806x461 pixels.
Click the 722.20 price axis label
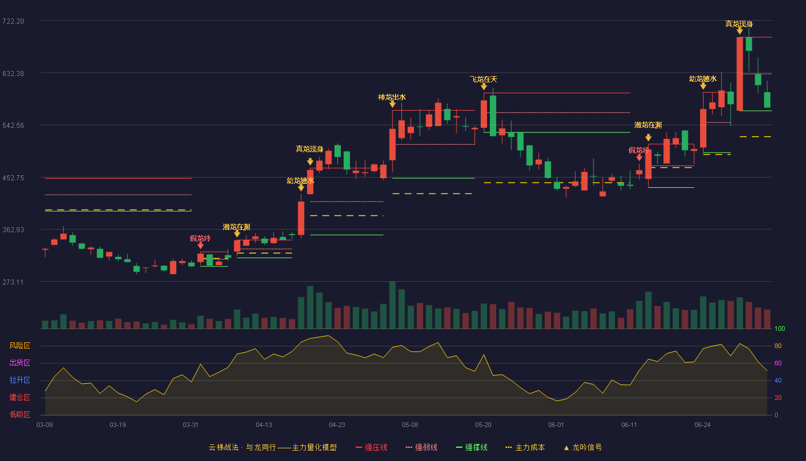pyautogui.click(x=13, y=21)
